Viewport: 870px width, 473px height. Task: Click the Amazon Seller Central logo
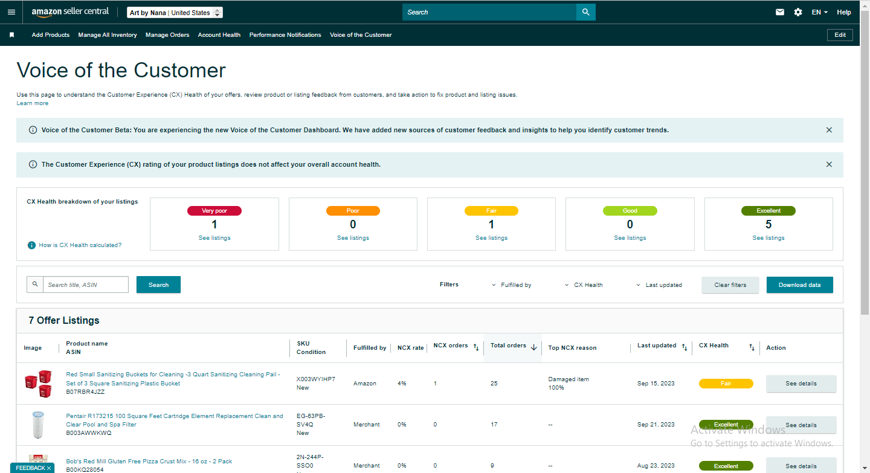tap(70, 12)
